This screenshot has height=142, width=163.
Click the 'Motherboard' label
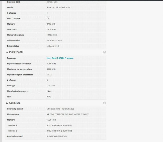13,114
